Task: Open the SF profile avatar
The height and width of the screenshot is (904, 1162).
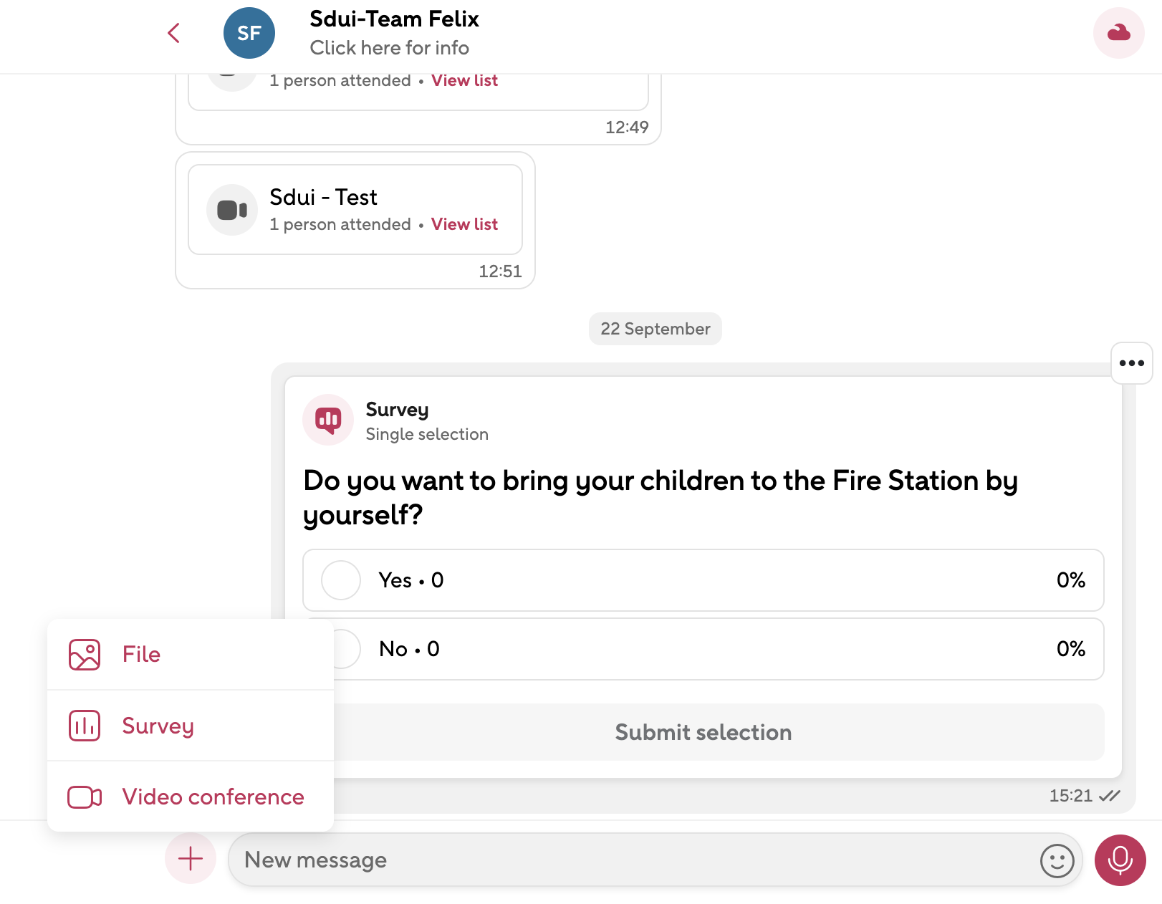Action: (249, 33)
